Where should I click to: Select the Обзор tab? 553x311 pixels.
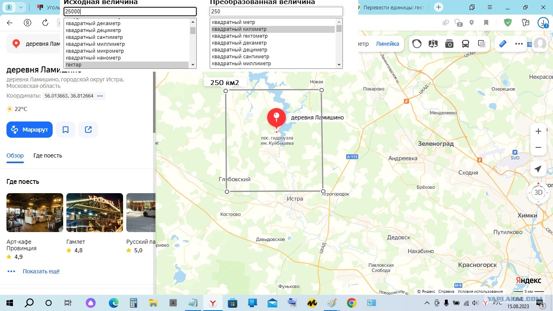[15, 155]
